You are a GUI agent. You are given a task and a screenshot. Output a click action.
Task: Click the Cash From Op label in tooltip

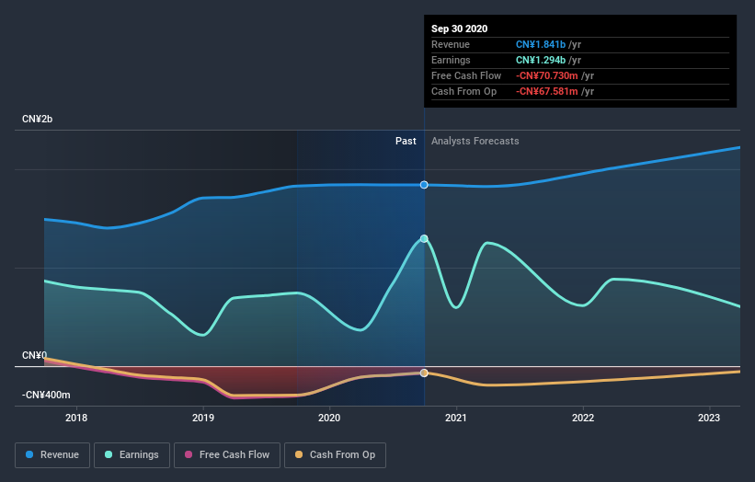pos(463,91)
